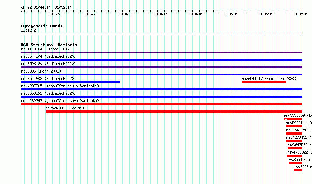The height and width of the screenshot is (184, 312).
Task: Click the red bar of esv2668935
Action: [x=296, y=163]
